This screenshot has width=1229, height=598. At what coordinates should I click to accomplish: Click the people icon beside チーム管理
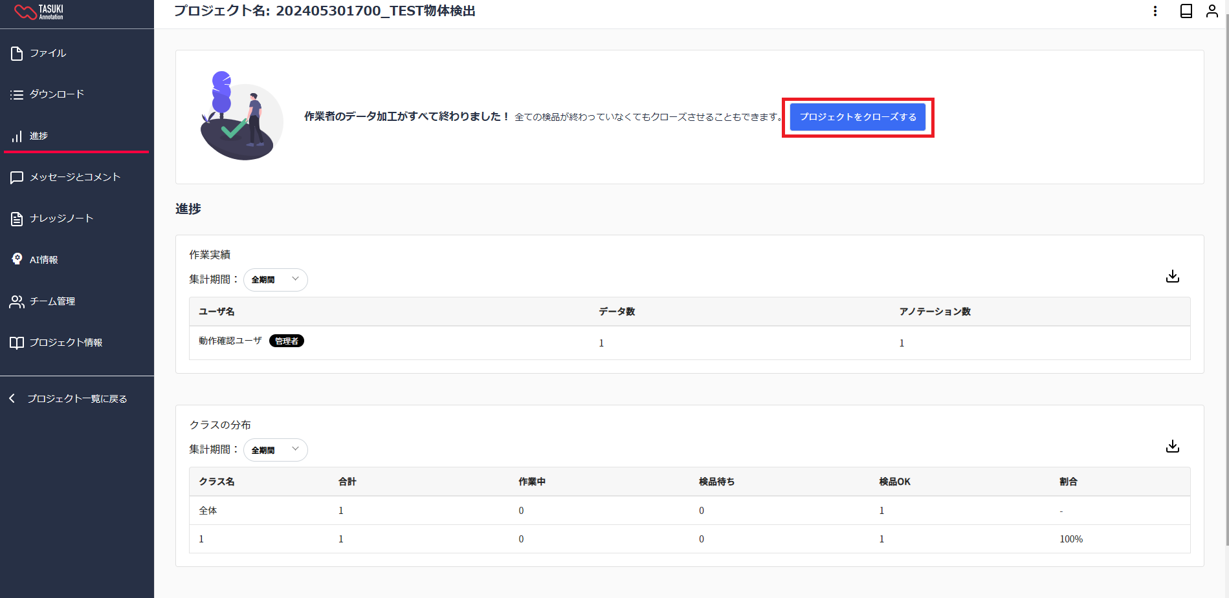pos(17,302)
